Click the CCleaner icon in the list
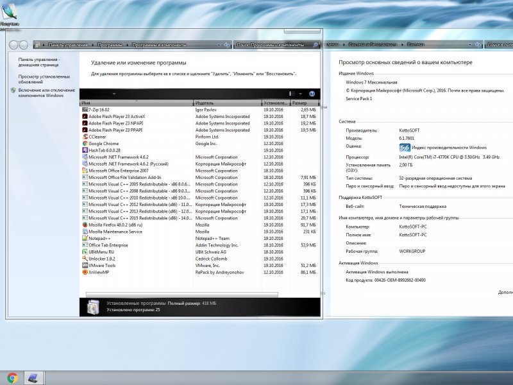Screen dimensions: 513x385 tap(85, 137)
